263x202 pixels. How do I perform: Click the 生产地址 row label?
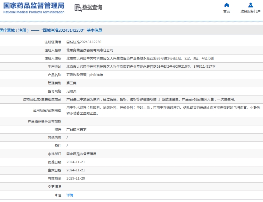point(54,67)
